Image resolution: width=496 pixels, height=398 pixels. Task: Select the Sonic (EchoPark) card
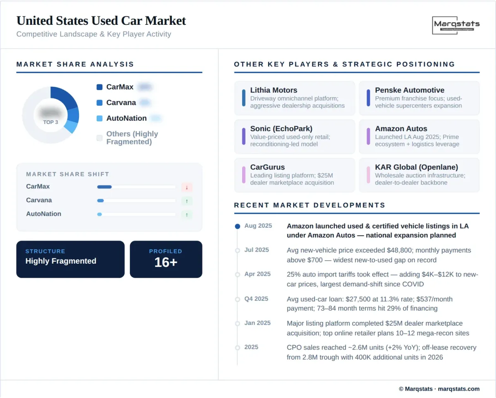[294, 136]
